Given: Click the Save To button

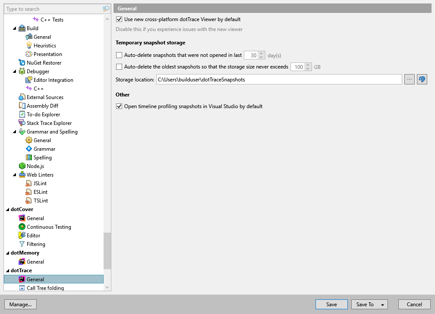Looking at the screenshot, I should (365, 304).
